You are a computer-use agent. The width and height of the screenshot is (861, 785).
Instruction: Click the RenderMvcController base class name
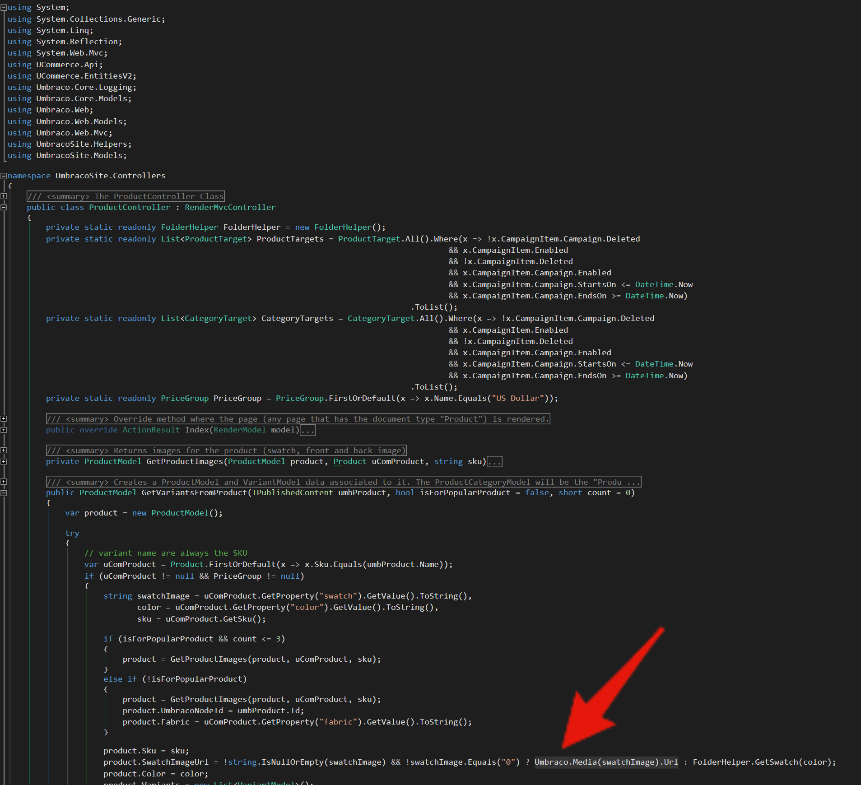tap(230, 207)
